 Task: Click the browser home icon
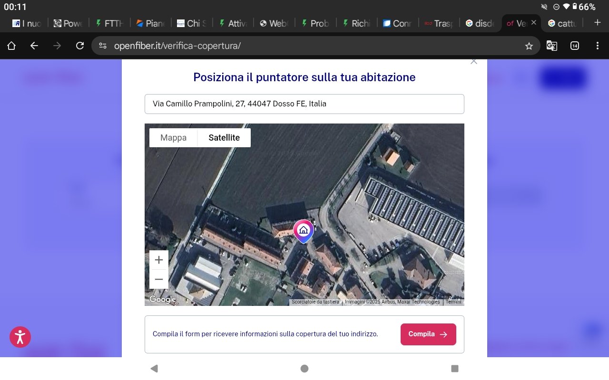click(x=11, y=46)
